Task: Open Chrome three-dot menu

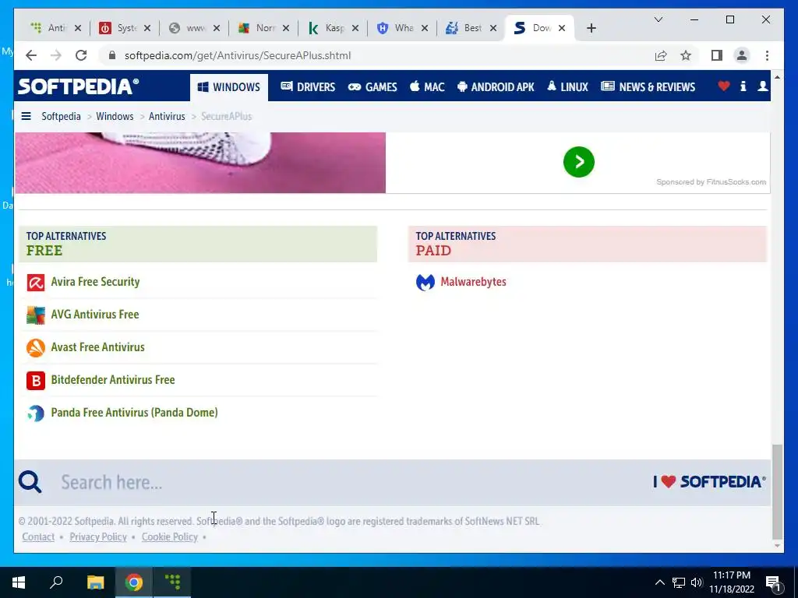Action: coord(767,55)
